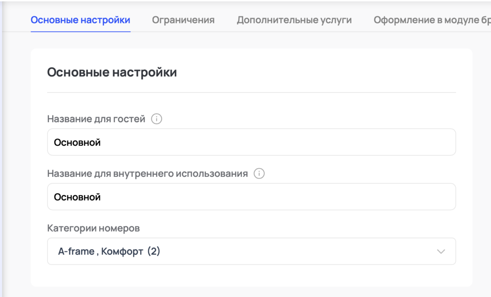Click info icon next to Название для внутреннего использования
This screenshot has width=491, height=297.
pyautogui.click(x=259, y=173)
